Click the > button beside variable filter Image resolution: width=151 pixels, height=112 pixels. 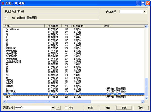tap(58, 108)
